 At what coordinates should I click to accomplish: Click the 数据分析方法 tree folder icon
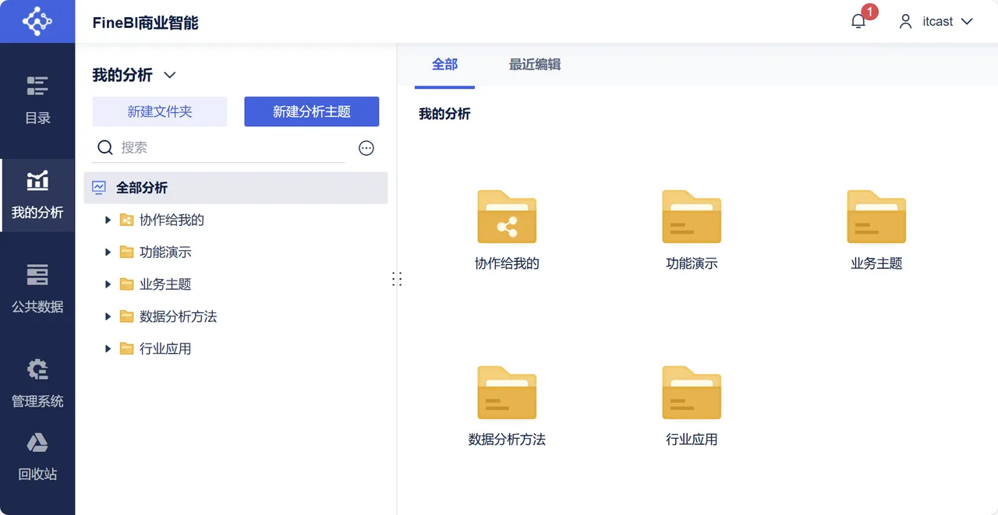pyautogui.click(x=127, y=316)
